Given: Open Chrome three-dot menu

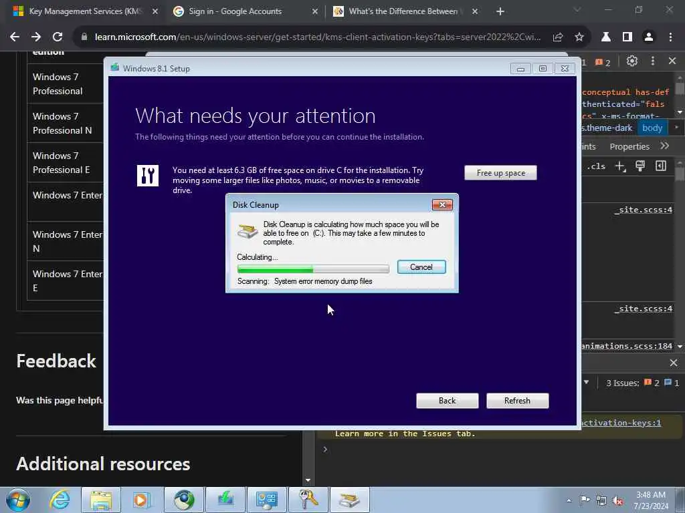Looking at the screenshot, I should pos(670,37).
